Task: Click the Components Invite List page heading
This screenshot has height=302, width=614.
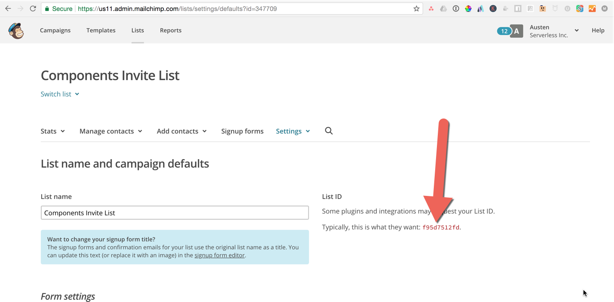Action: pos(110,75)
